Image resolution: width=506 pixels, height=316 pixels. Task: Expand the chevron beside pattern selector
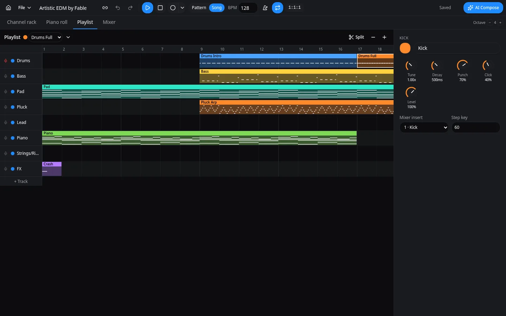pyautogui.click(x=68, y=37)
